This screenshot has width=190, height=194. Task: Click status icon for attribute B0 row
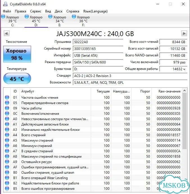point(7,173)
